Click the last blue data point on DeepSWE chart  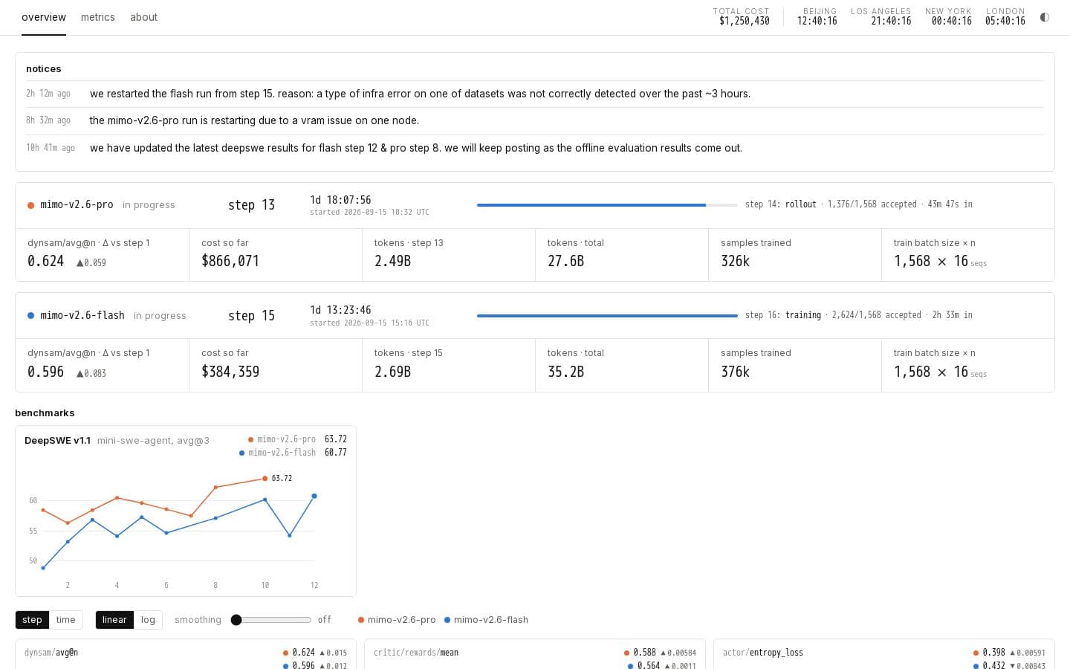tap(314, 496)
